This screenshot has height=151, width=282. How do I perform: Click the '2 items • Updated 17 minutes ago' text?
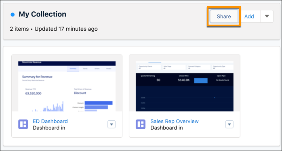click(54, 29)
